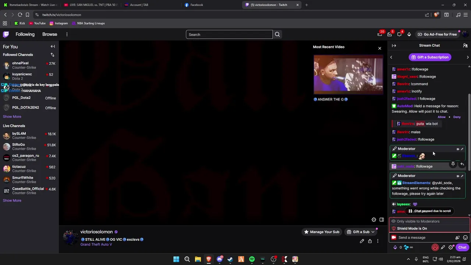Open Twitch notifications inbox icon
The image size is (471, 265).
(x=390, y=34)
